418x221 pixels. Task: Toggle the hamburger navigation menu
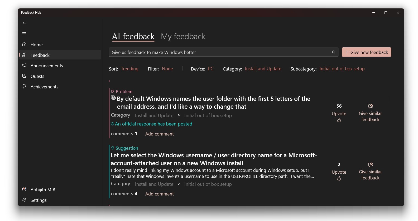coord(24,34)
